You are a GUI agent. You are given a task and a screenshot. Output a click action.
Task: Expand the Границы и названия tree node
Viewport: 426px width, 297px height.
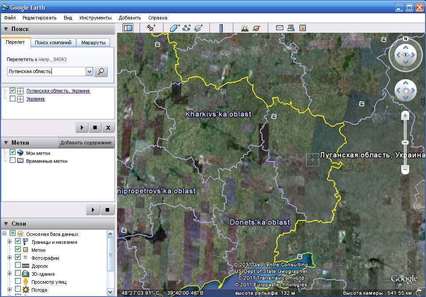10,242
